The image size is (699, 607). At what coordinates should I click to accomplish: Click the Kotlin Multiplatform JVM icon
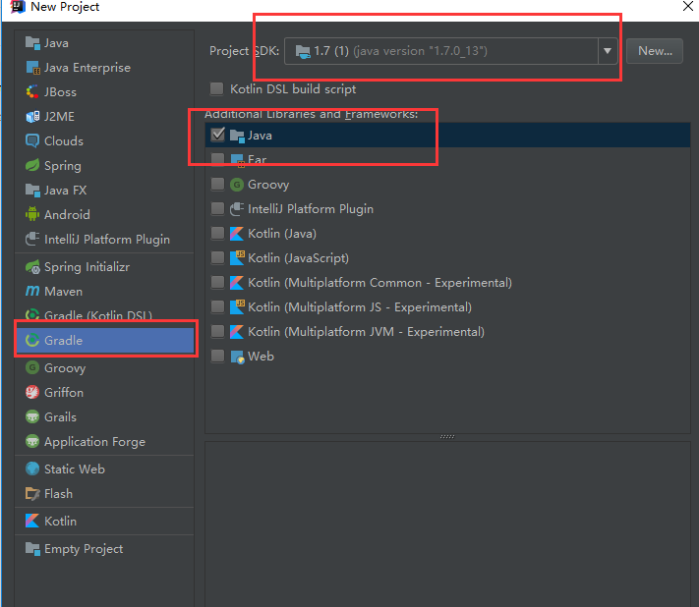(x=237, y=332)
